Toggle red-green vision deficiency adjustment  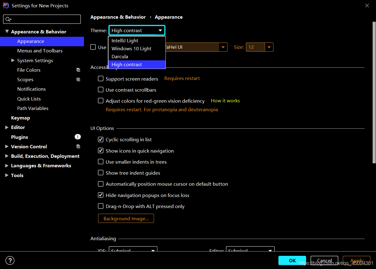point(101,101)
